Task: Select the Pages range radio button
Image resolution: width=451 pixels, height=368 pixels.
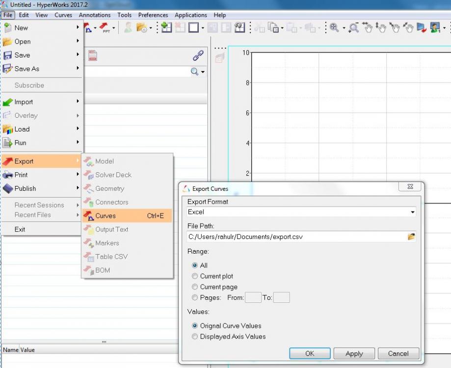Action: click(x=195, y=297)
